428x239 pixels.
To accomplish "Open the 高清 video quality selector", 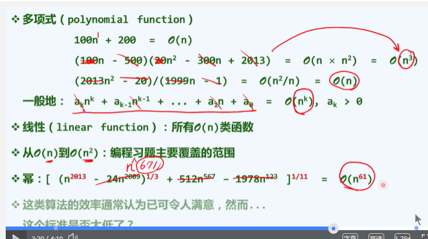I will pos(376,236).
